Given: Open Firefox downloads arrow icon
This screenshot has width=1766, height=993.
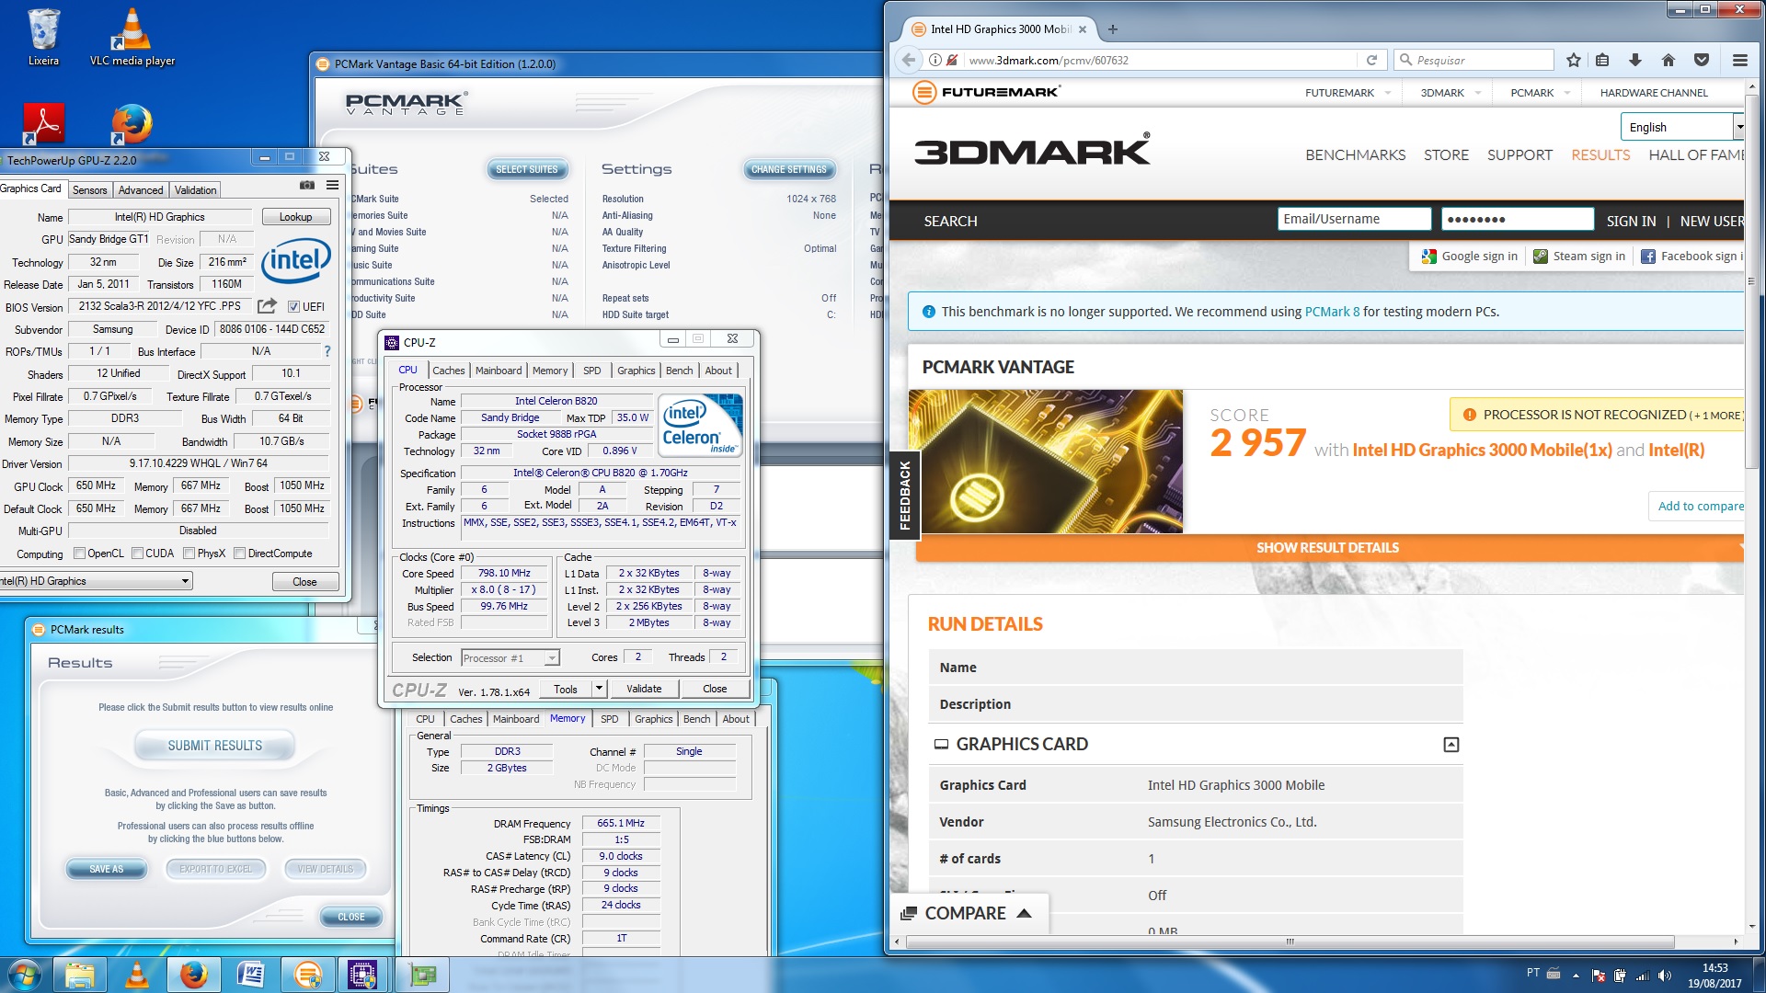Looking at the screenshot, I should (x=1635, y=60).
